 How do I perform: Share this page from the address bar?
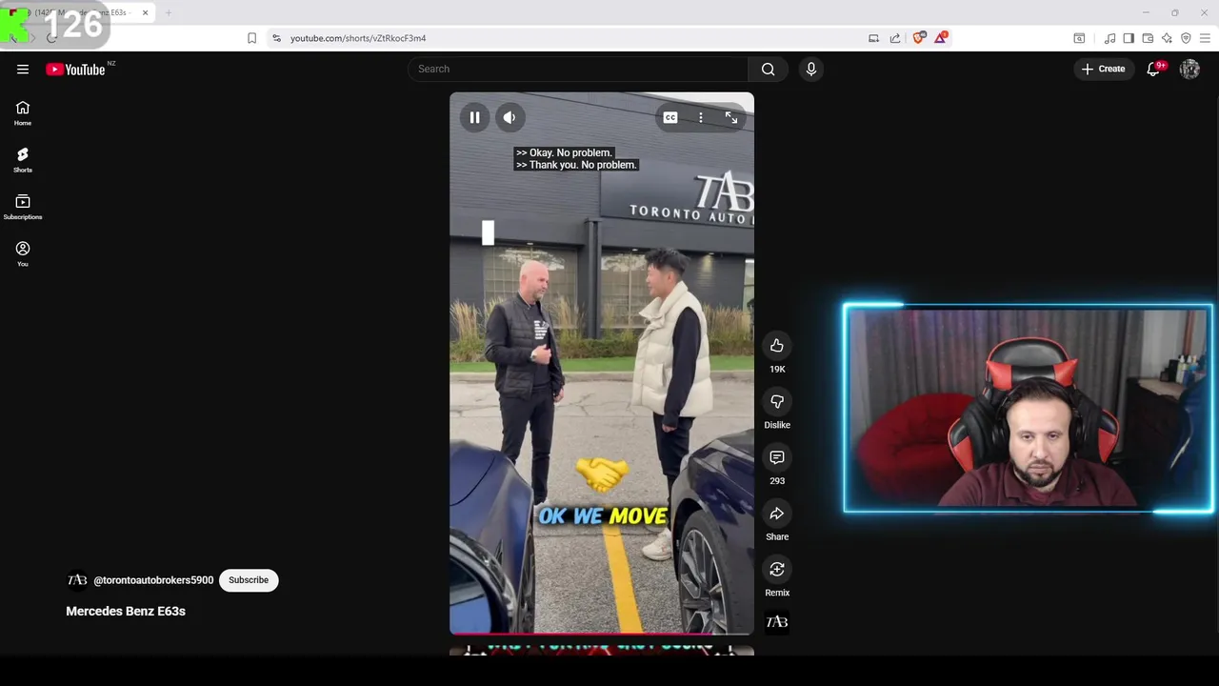tap(895, 38)
